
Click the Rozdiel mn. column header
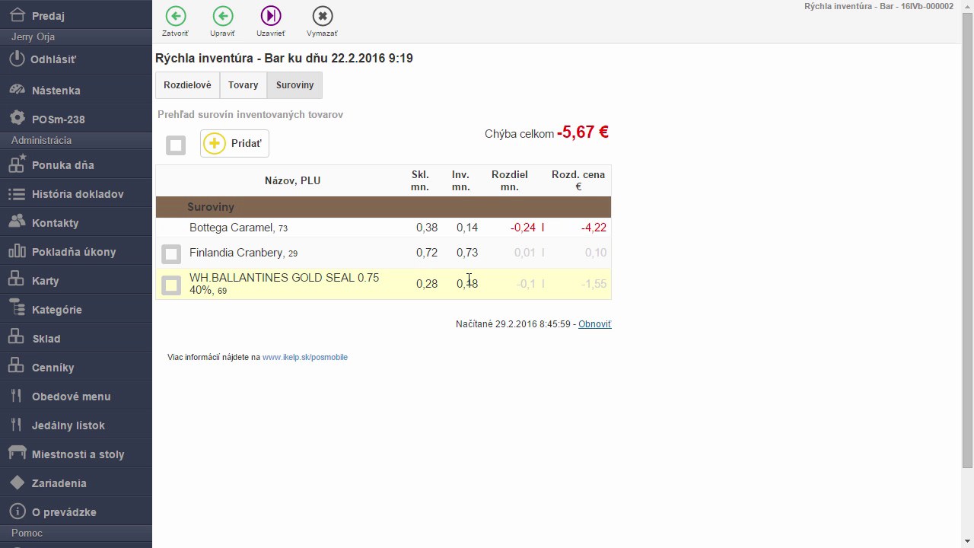click(x=510, y=180)
